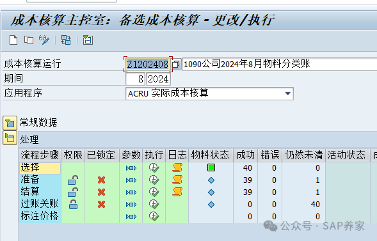
Task: Click the create new costing run icon
Action: pos(13,40)
